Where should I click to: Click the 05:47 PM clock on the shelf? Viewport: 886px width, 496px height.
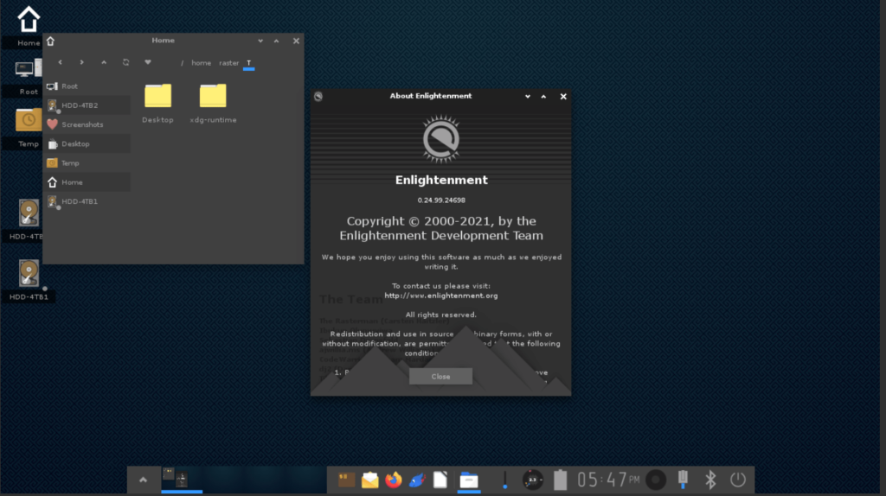click(x=608, y=480)
